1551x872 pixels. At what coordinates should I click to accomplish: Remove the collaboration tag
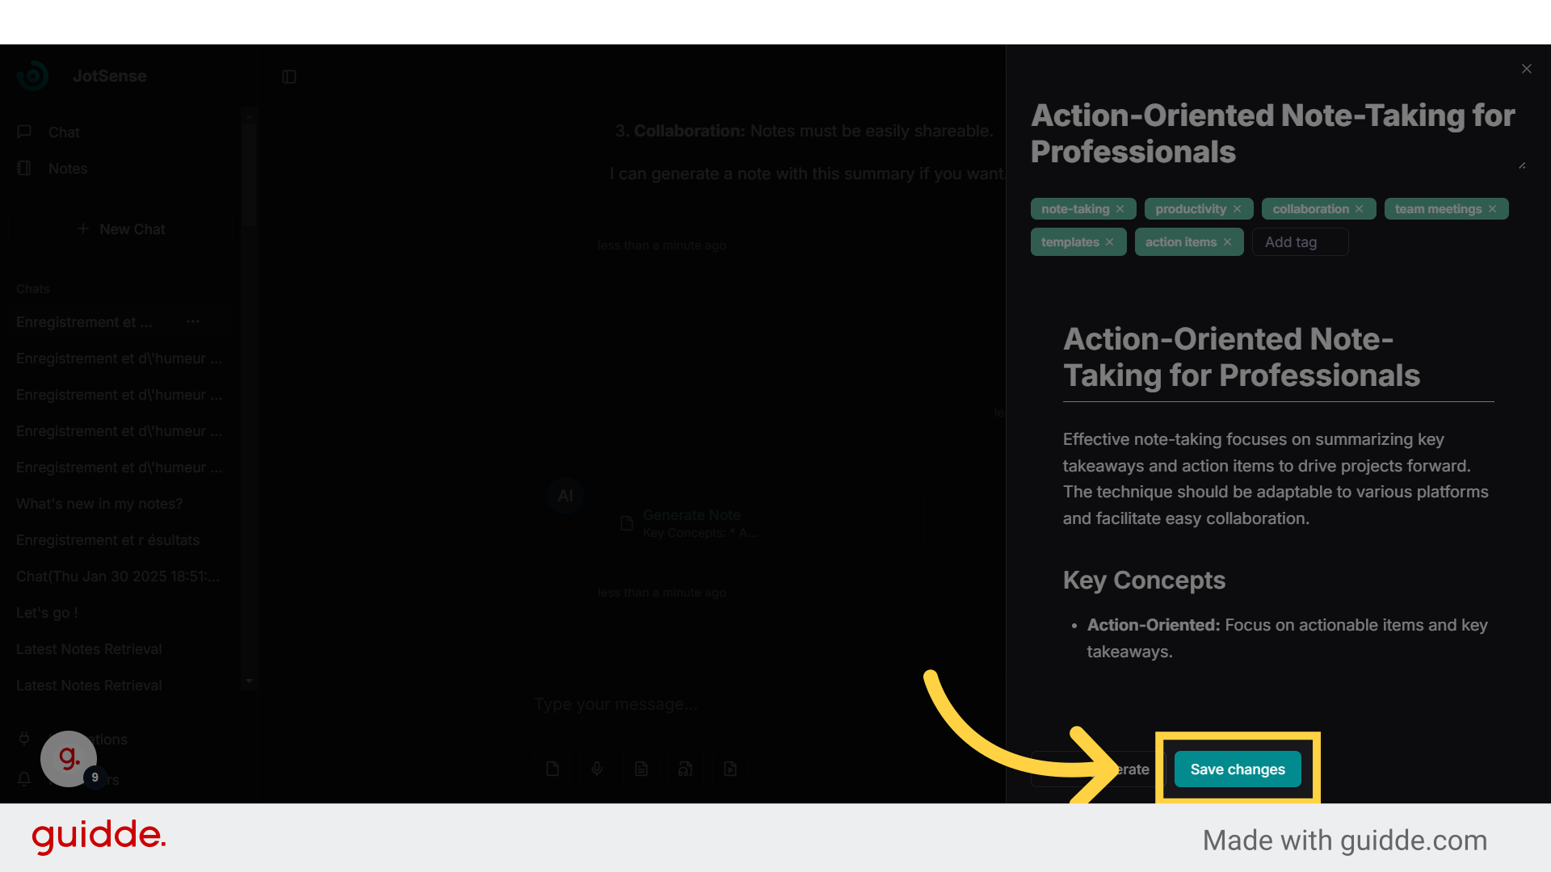1360,208
